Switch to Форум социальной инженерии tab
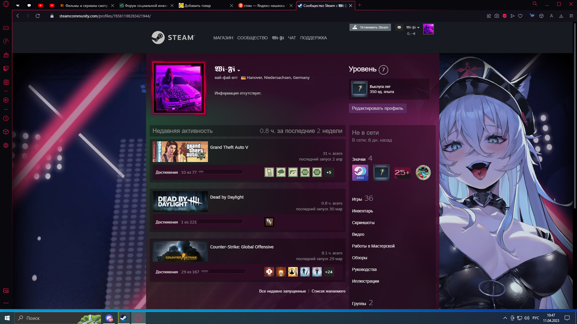The width and height of the screenshot is (577, 324). [146, 5]
